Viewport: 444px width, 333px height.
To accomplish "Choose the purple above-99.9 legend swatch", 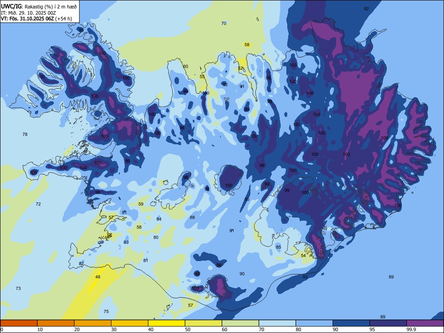I will [425, 323].
